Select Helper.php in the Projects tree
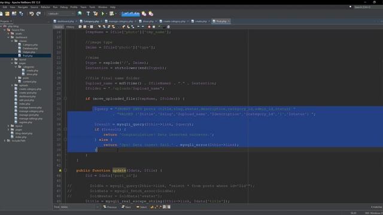383x215 pixels. [x=29, y=52]
